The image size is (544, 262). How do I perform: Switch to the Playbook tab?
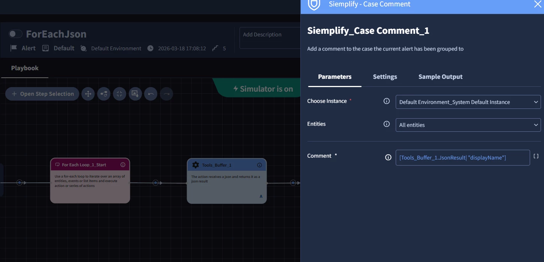click(x=25, y=68)
